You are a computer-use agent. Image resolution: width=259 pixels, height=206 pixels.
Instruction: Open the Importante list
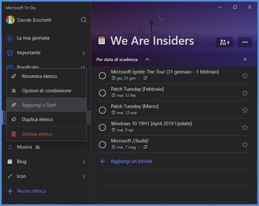46,53
